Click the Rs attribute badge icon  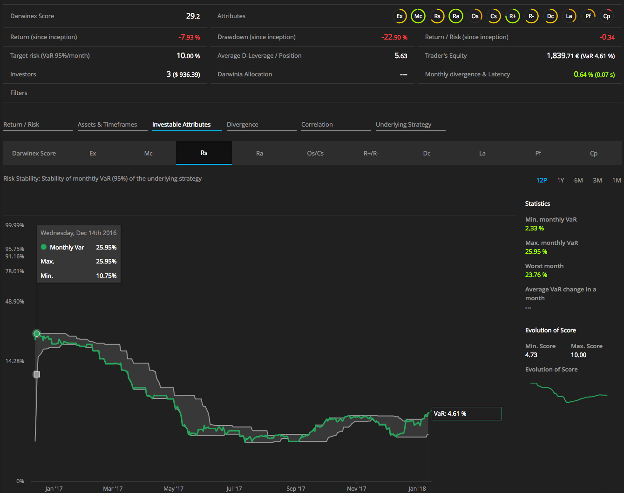[437, 16]
